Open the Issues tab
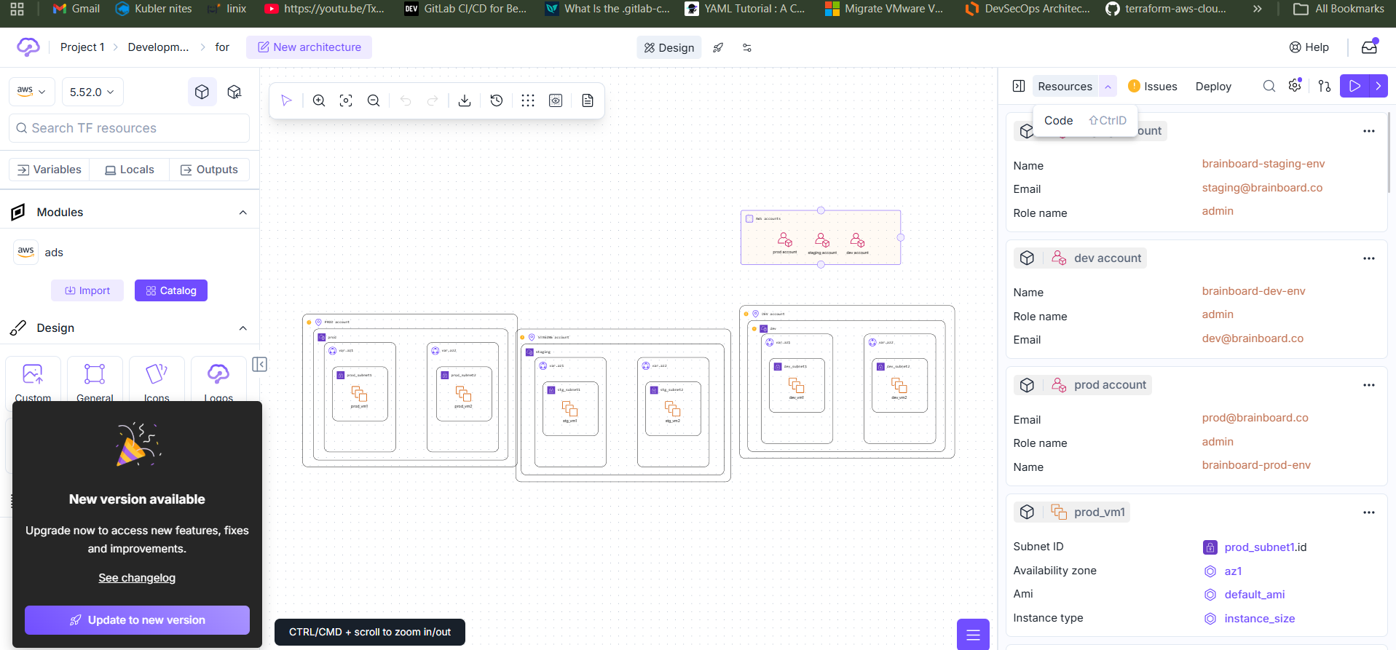This screenshot has width=1396, height=650. [1153, 86]
